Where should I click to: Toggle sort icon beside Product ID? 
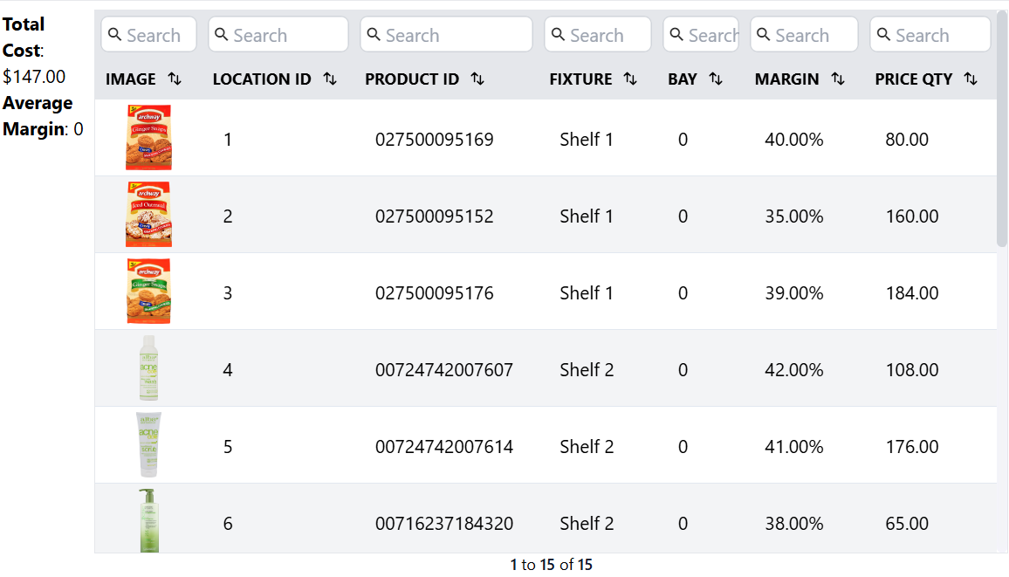pyautogui.click(x=477, y=79)
